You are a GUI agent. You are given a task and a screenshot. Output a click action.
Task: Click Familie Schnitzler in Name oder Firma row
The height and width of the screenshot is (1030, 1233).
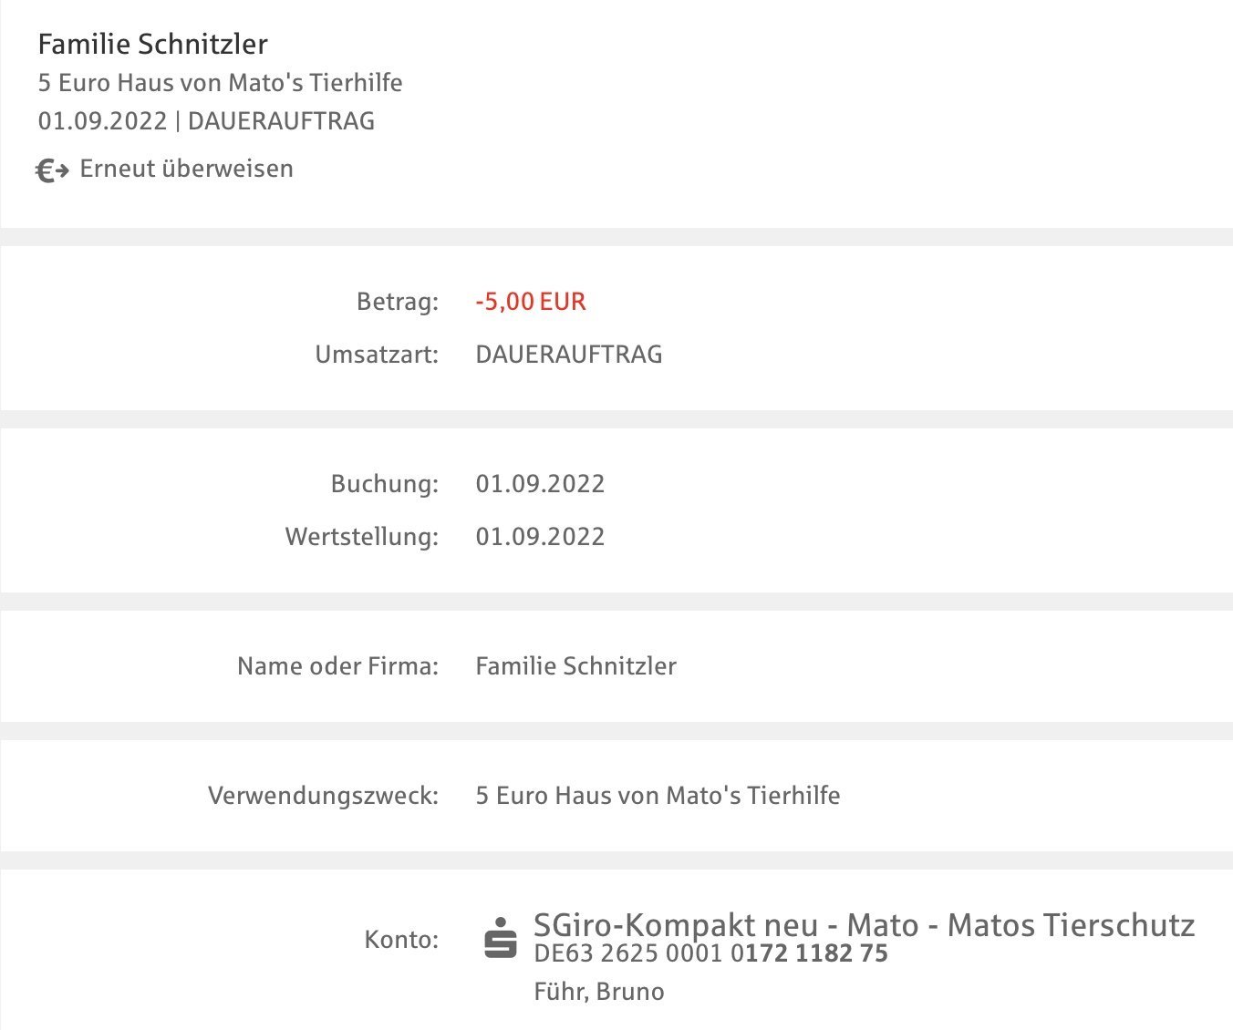(x=576, y=665)
